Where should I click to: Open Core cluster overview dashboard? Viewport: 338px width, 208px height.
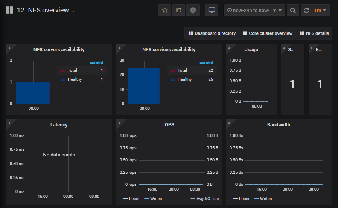[x=268, y=33]
